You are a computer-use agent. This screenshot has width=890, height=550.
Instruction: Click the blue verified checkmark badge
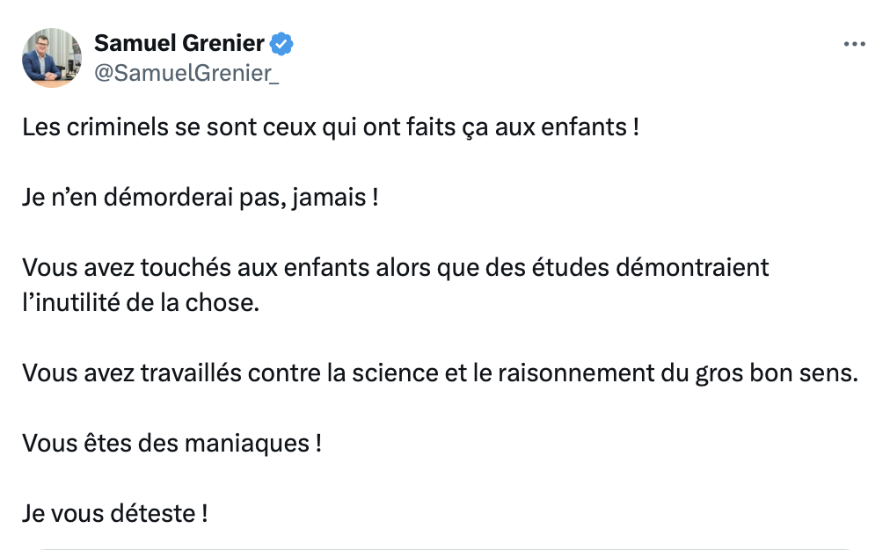(281, 44)
